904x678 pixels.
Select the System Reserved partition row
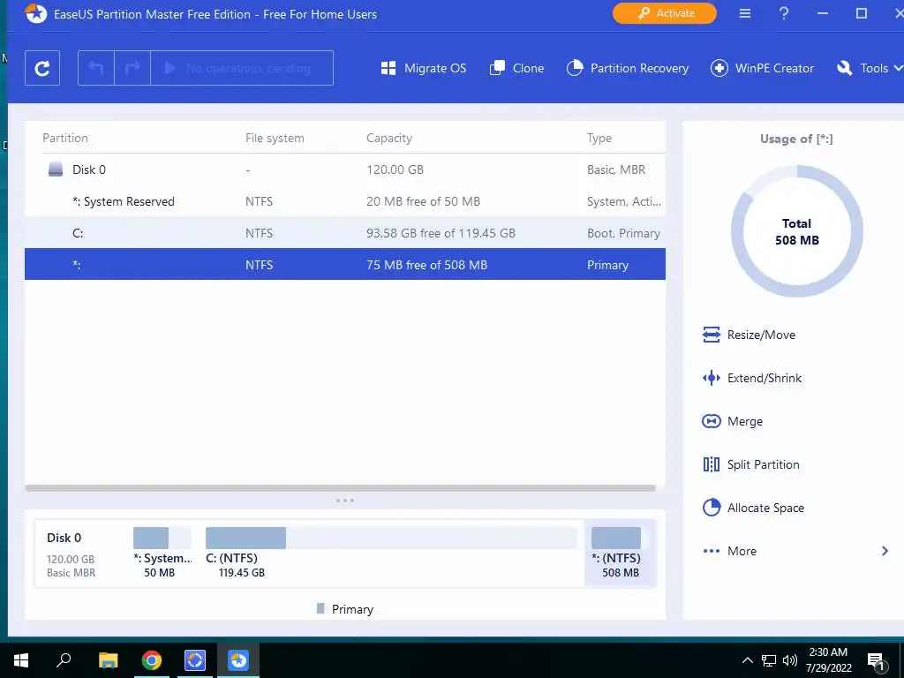pos(345,201)
